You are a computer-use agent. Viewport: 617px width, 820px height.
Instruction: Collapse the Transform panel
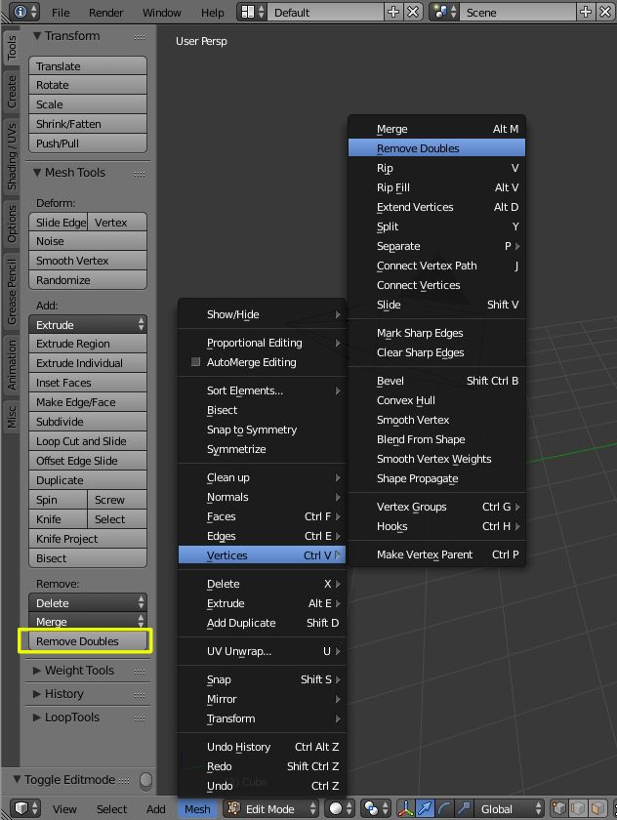click(36, 36)
